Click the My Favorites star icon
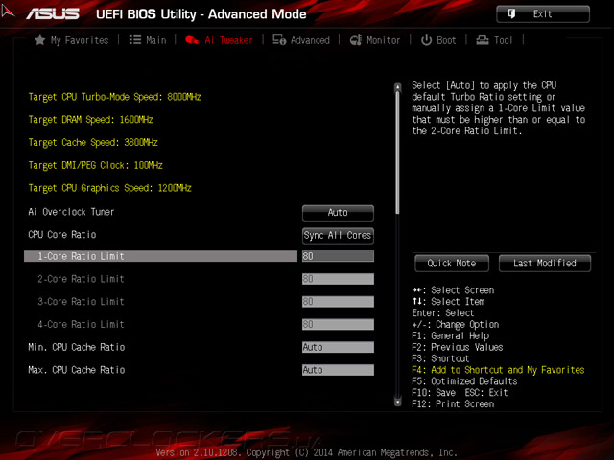Viewport: 614px width, 460px height. point(39,40)
